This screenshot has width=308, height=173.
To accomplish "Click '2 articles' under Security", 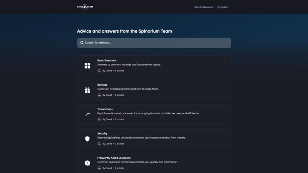I will click(119, 143).
